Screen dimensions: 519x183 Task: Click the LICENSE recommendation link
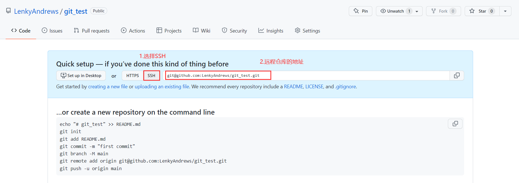coord(315,87)
